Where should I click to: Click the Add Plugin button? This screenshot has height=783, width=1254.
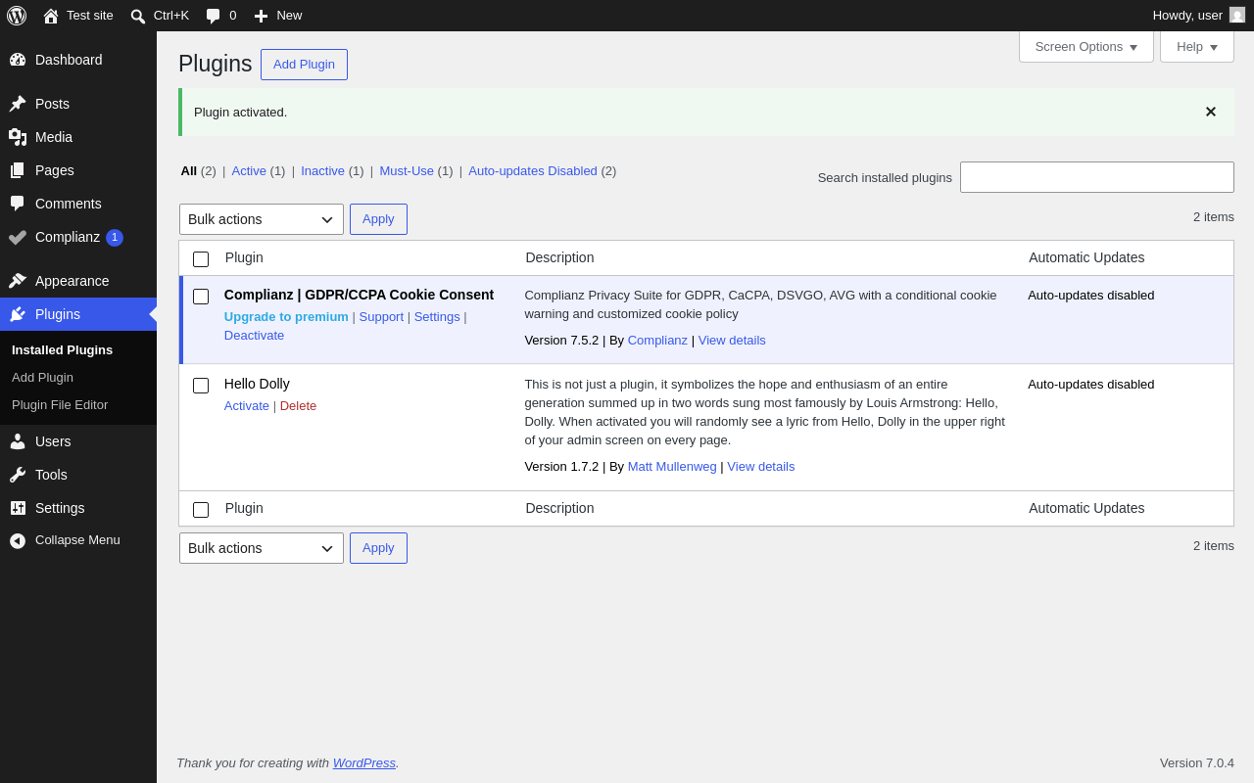click(x=304, y=65)
